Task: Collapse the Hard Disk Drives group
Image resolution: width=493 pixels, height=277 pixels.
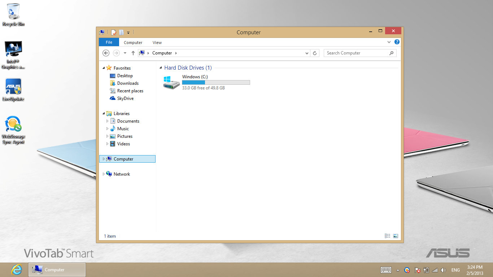Action: pyautogui.click(x=161, y=68)
